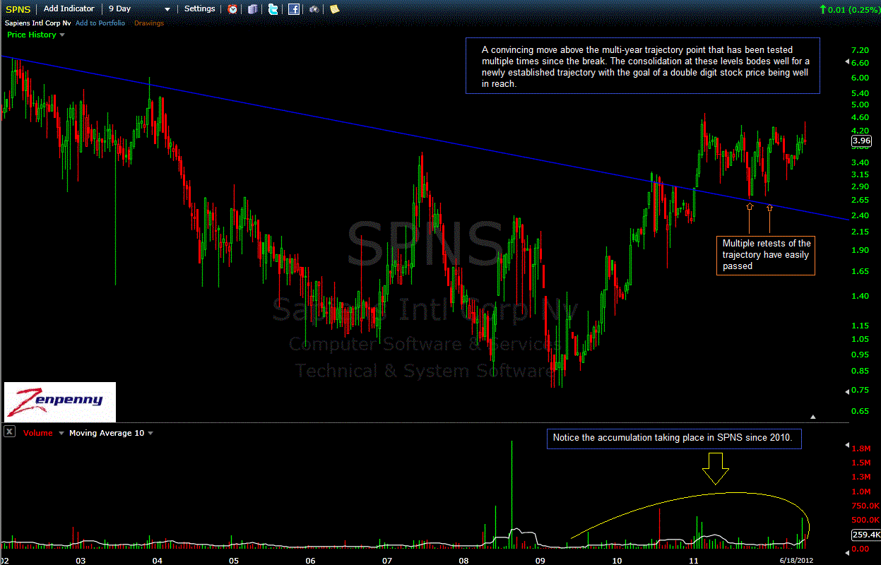Screen dimensions: 881x565
Task: Click the volume scale arrow near 1.8M
Action: pyautogui.click(x=847, y=446)
